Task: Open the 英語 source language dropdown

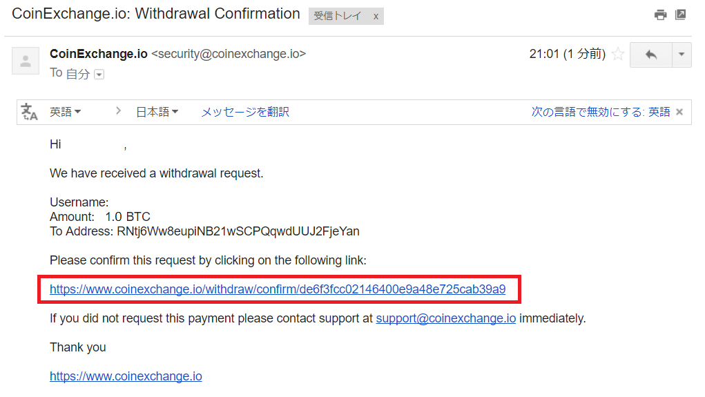Action: click(66, 112)
